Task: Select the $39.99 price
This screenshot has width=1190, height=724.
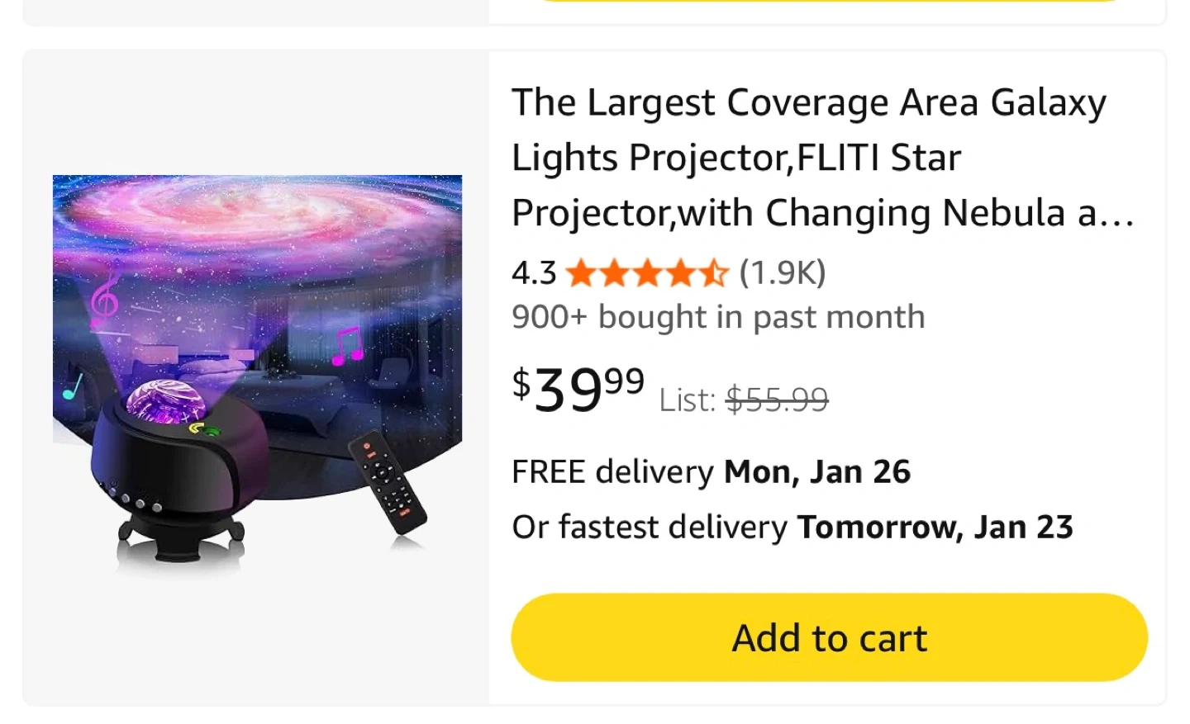Action: [578, 389]
